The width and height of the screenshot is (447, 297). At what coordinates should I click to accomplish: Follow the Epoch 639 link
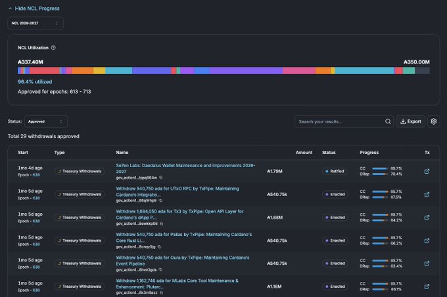36,175
